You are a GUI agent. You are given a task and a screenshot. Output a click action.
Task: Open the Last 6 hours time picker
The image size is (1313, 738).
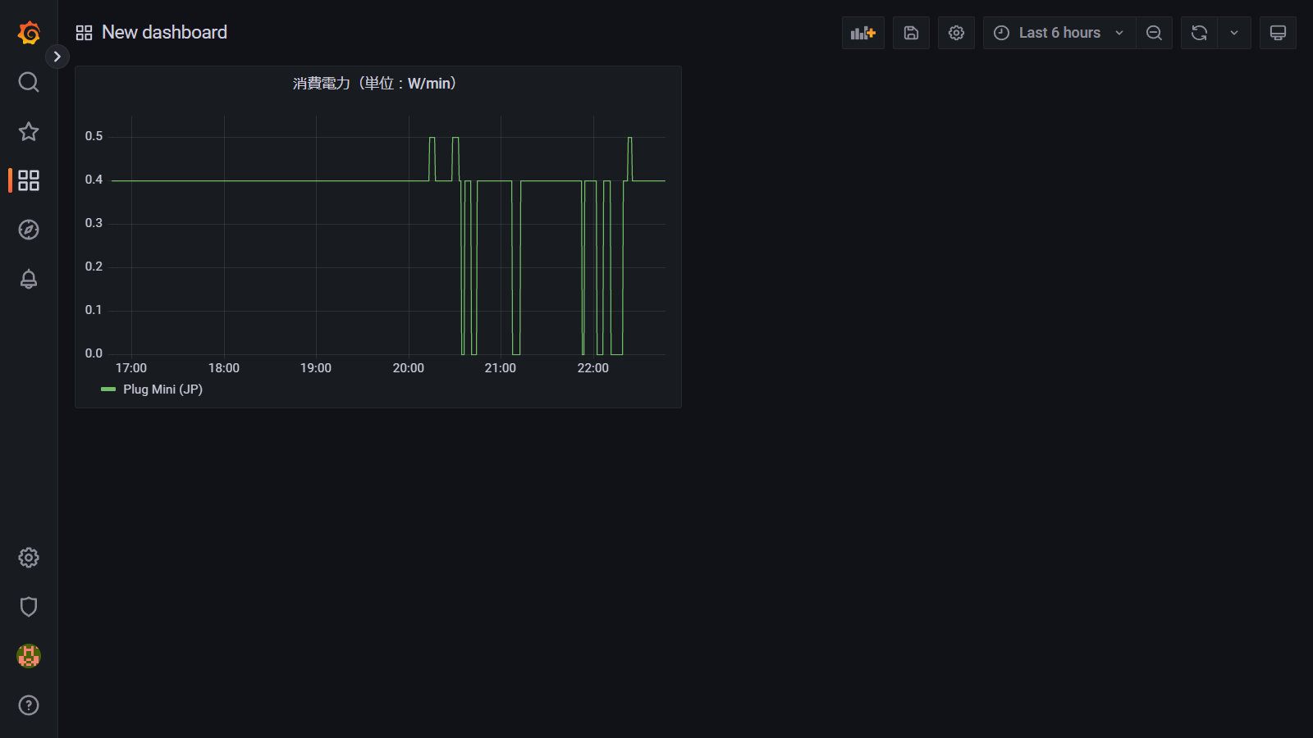coord(1058,33)
